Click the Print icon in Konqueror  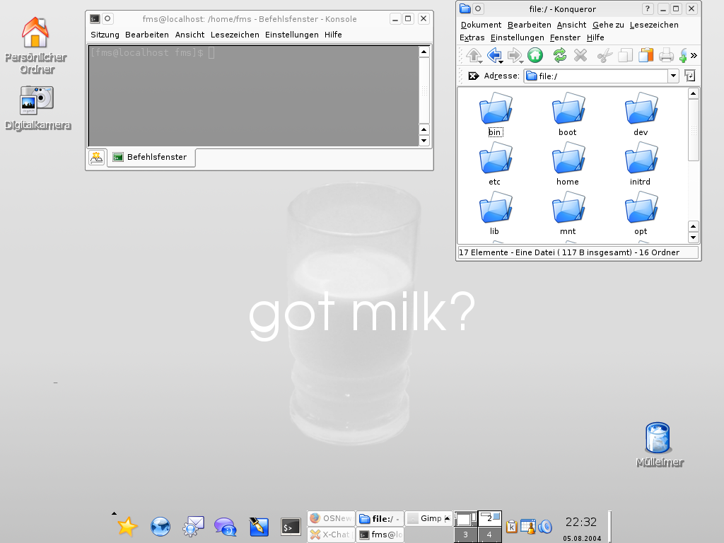666,55
